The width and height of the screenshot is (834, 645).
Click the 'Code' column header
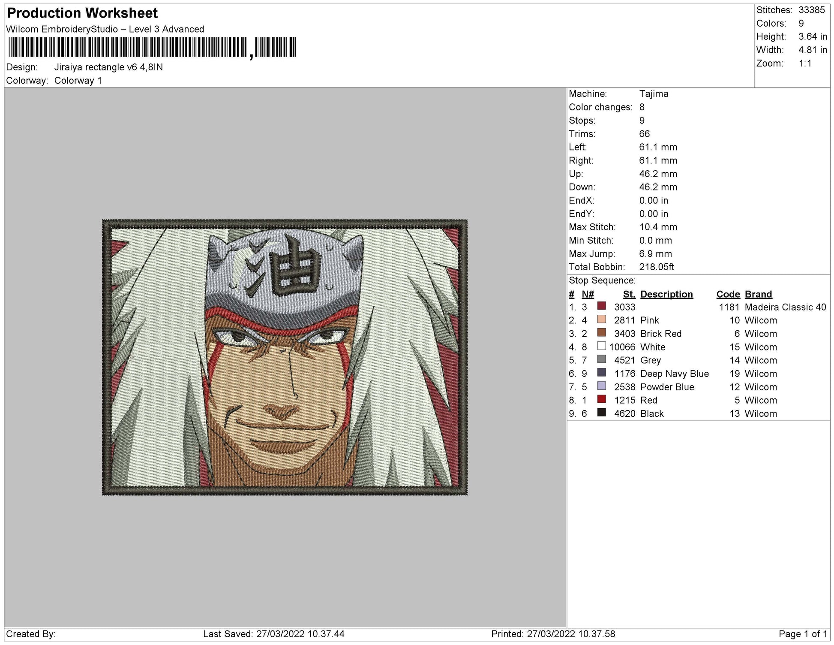pos(728,294)
